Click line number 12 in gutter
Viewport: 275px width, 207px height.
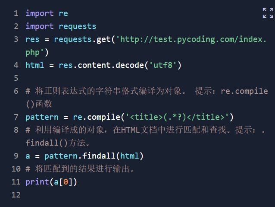click(x=16, y=195)
